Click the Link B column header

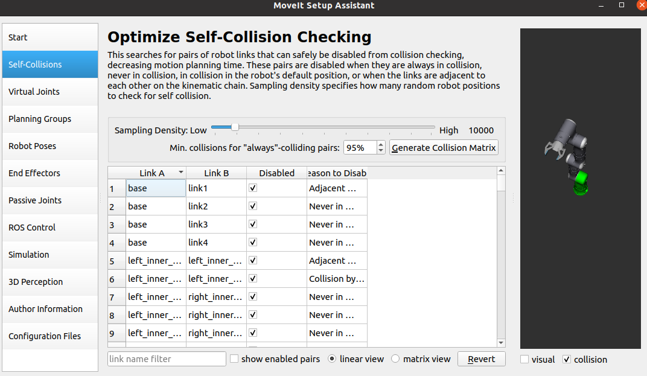tap(216, 173)
